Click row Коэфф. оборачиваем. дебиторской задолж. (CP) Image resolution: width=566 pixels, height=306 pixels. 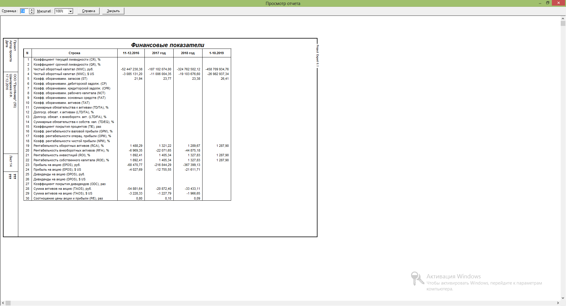pyautogui.click(x=127, y=84)
